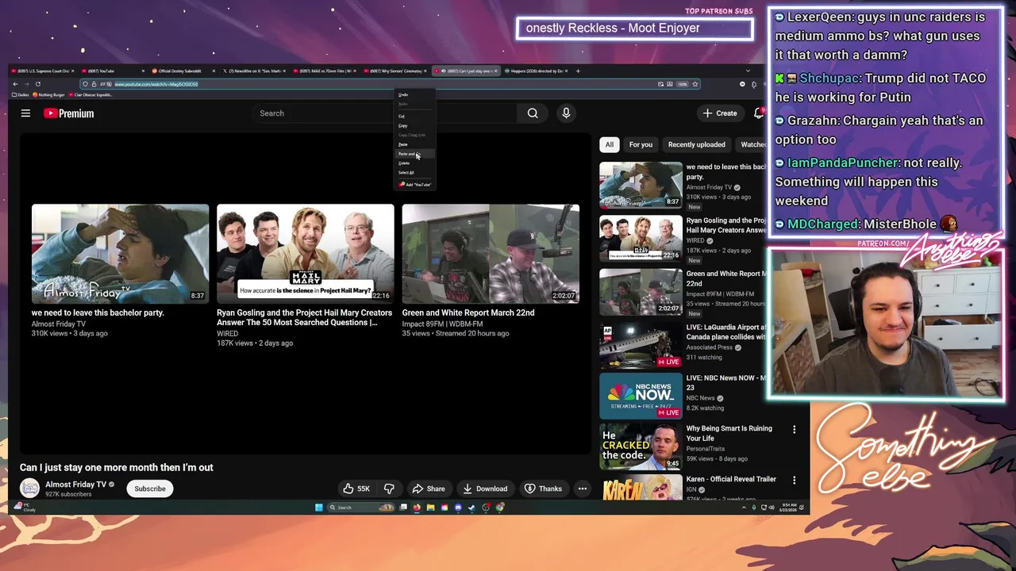Screen dimensions: 1016x571
Task: Select Paste in the context menu
Action: point(402,144)
